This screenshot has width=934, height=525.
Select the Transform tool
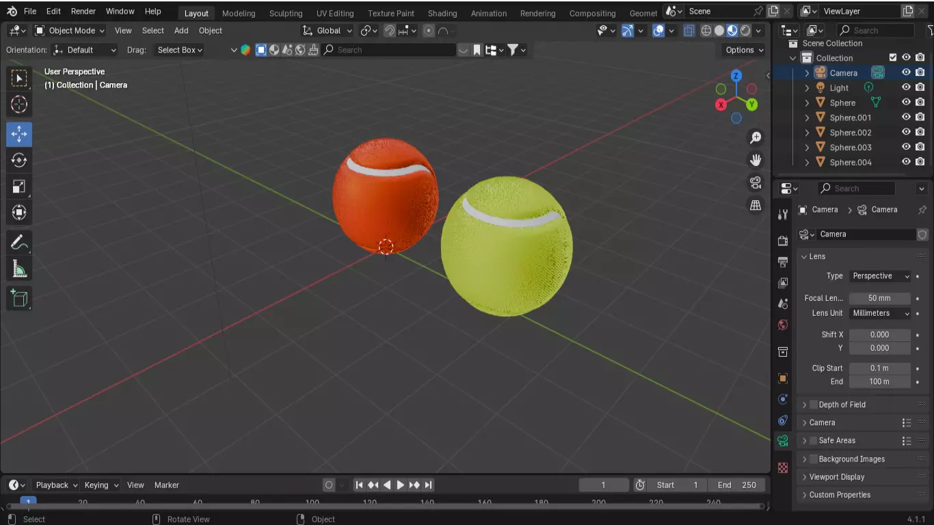(x=19, y=213)
